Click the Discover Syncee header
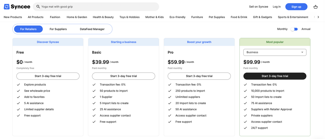 point(48,42)
